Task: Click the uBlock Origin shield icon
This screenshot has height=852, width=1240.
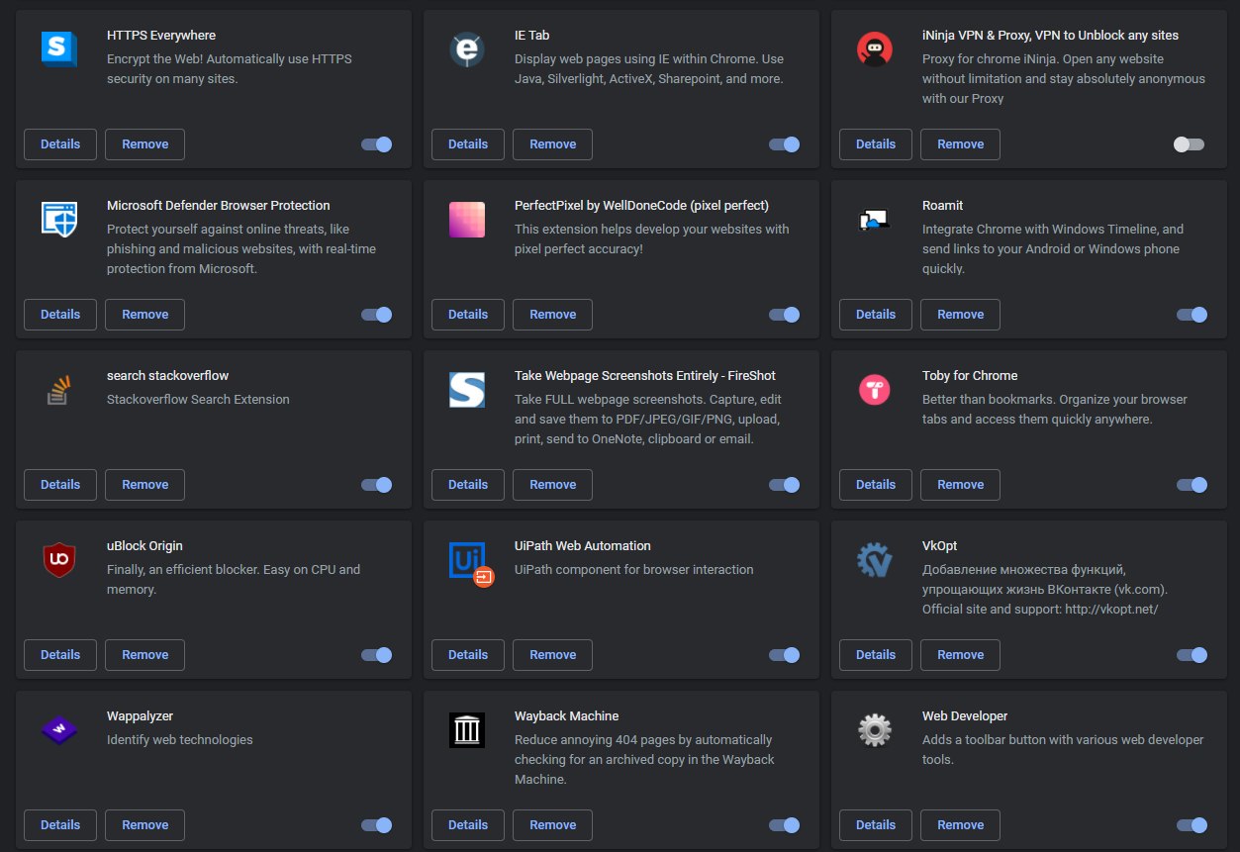Action: [x=59, y=560]
